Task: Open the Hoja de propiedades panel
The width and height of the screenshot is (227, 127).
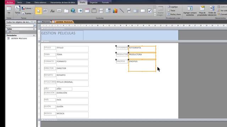Action: 202,11
